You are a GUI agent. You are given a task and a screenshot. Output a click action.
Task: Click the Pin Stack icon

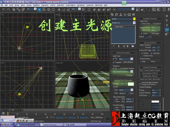pyautogui.click(x=114, y=46)
